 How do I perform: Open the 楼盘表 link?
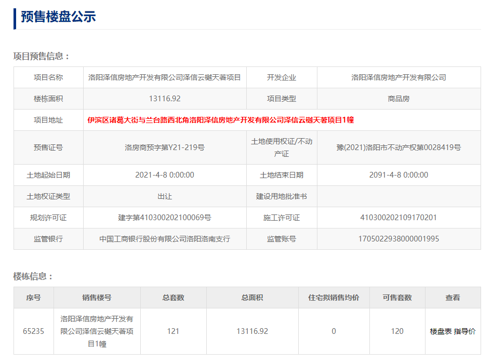click(441, 331)
